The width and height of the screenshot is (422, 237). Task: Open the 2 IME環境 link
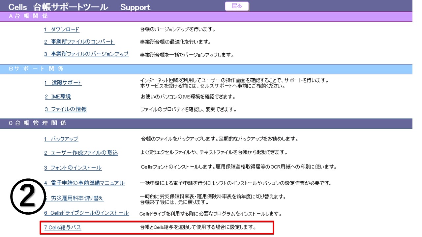point(58,97)
